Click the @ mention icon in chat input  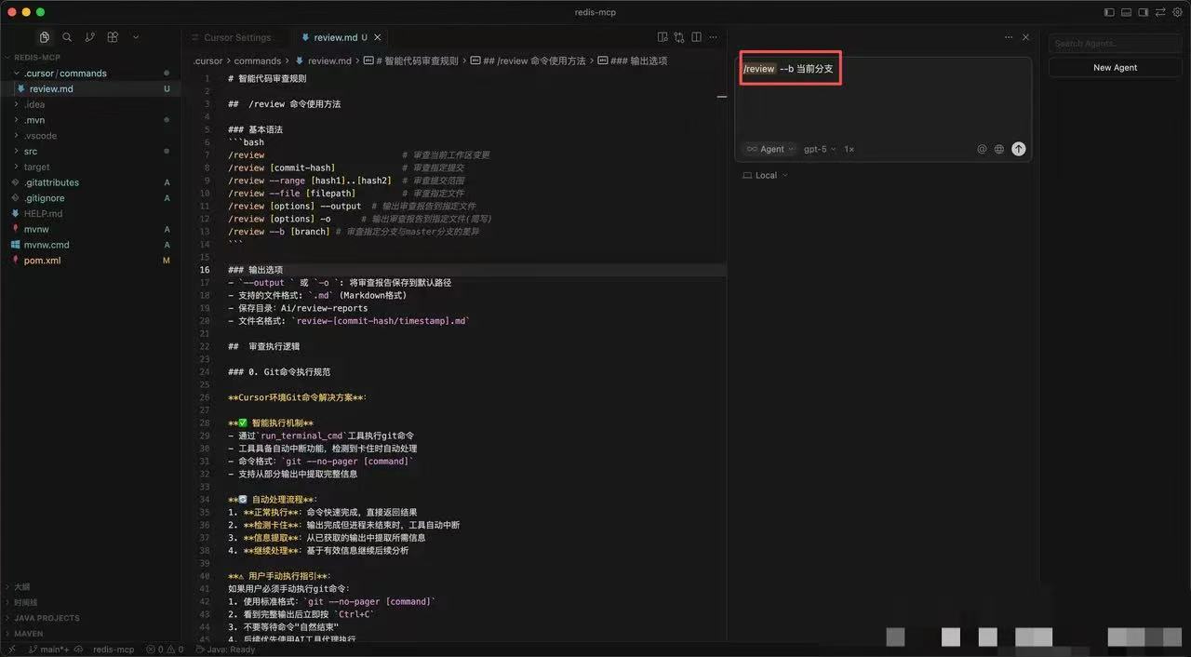pos(982,149)
